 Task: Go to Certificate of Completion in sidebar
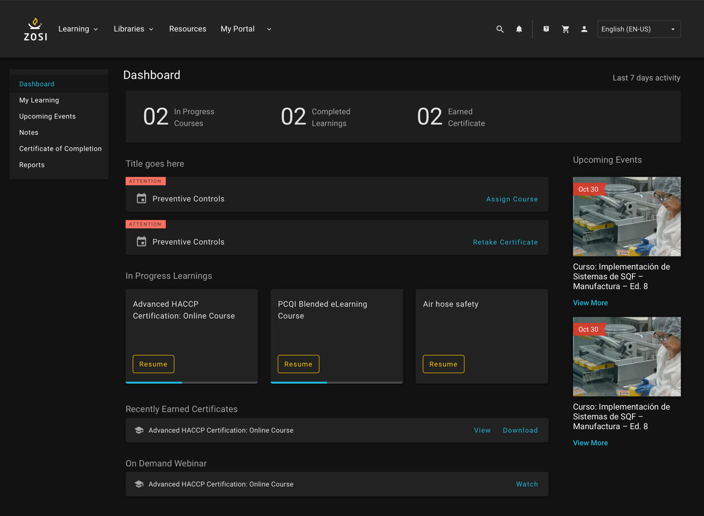click(60, 148)
